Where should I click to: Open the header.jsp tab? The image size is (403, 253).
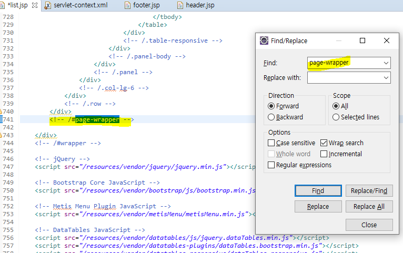(x=200, y=5)
